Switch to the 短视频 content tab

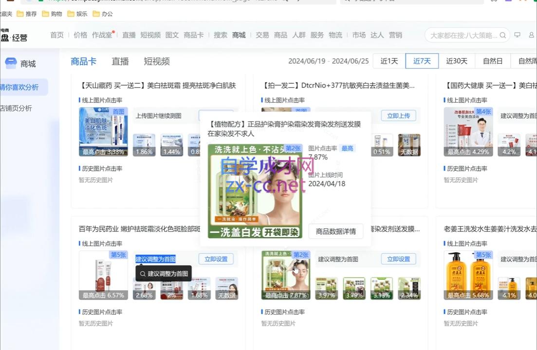pyautogui.click(x=156, y=62)
